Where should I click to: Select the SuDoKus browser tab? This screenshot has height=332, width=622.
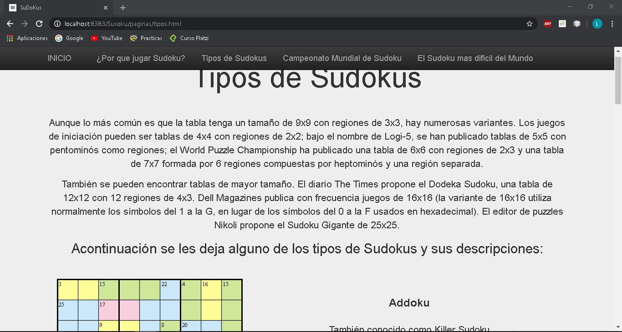tap(55, 7)
